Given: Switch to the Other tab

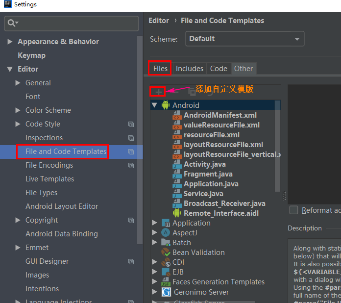Looking at the screenshot, I should click(244, 69).
